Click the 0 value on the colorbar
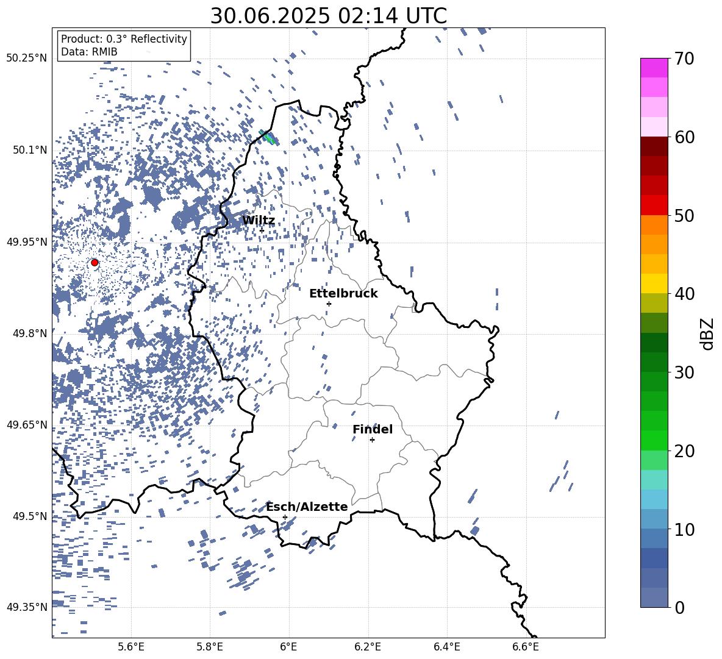This screenshot has width=722, height=659. coord(679,607)
